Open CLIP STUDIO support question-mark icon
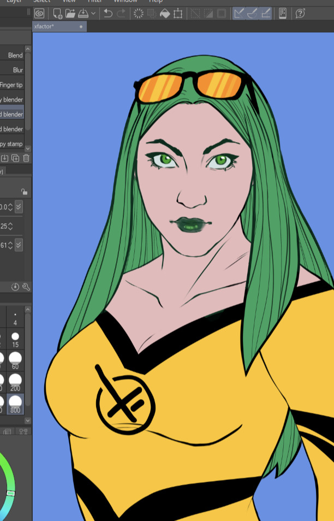 300,14
